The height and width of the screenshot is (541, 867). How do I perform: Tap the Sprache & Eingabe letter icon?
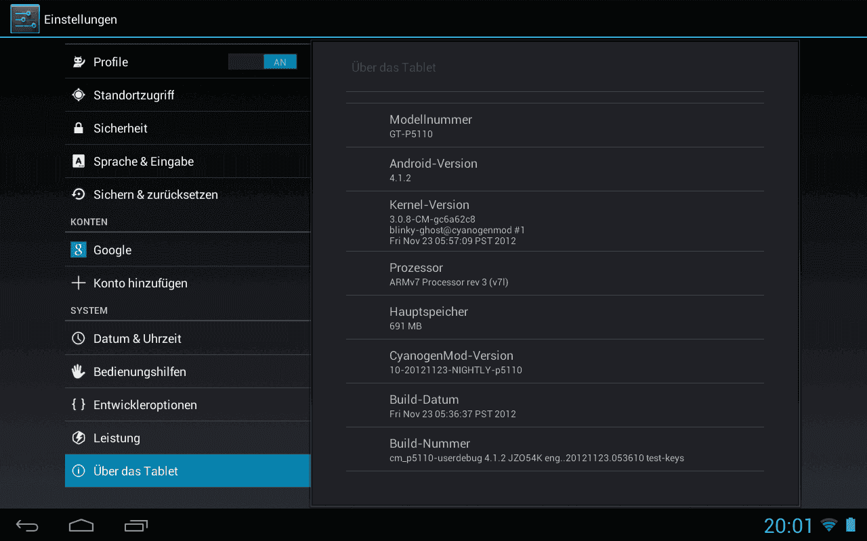[79, 162]
